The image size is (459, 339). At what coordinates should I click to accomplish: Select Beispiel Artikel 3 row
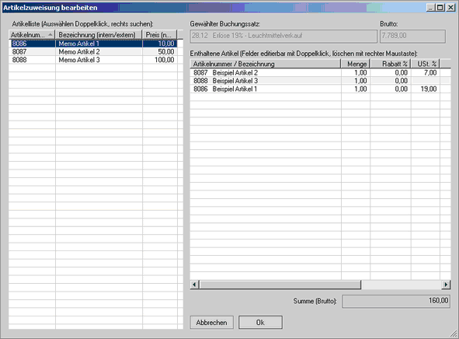coord(320,81)
